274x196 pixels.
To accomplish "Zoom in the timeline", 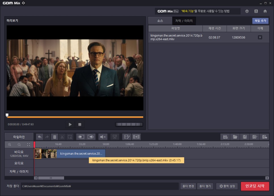I will 10,145.
